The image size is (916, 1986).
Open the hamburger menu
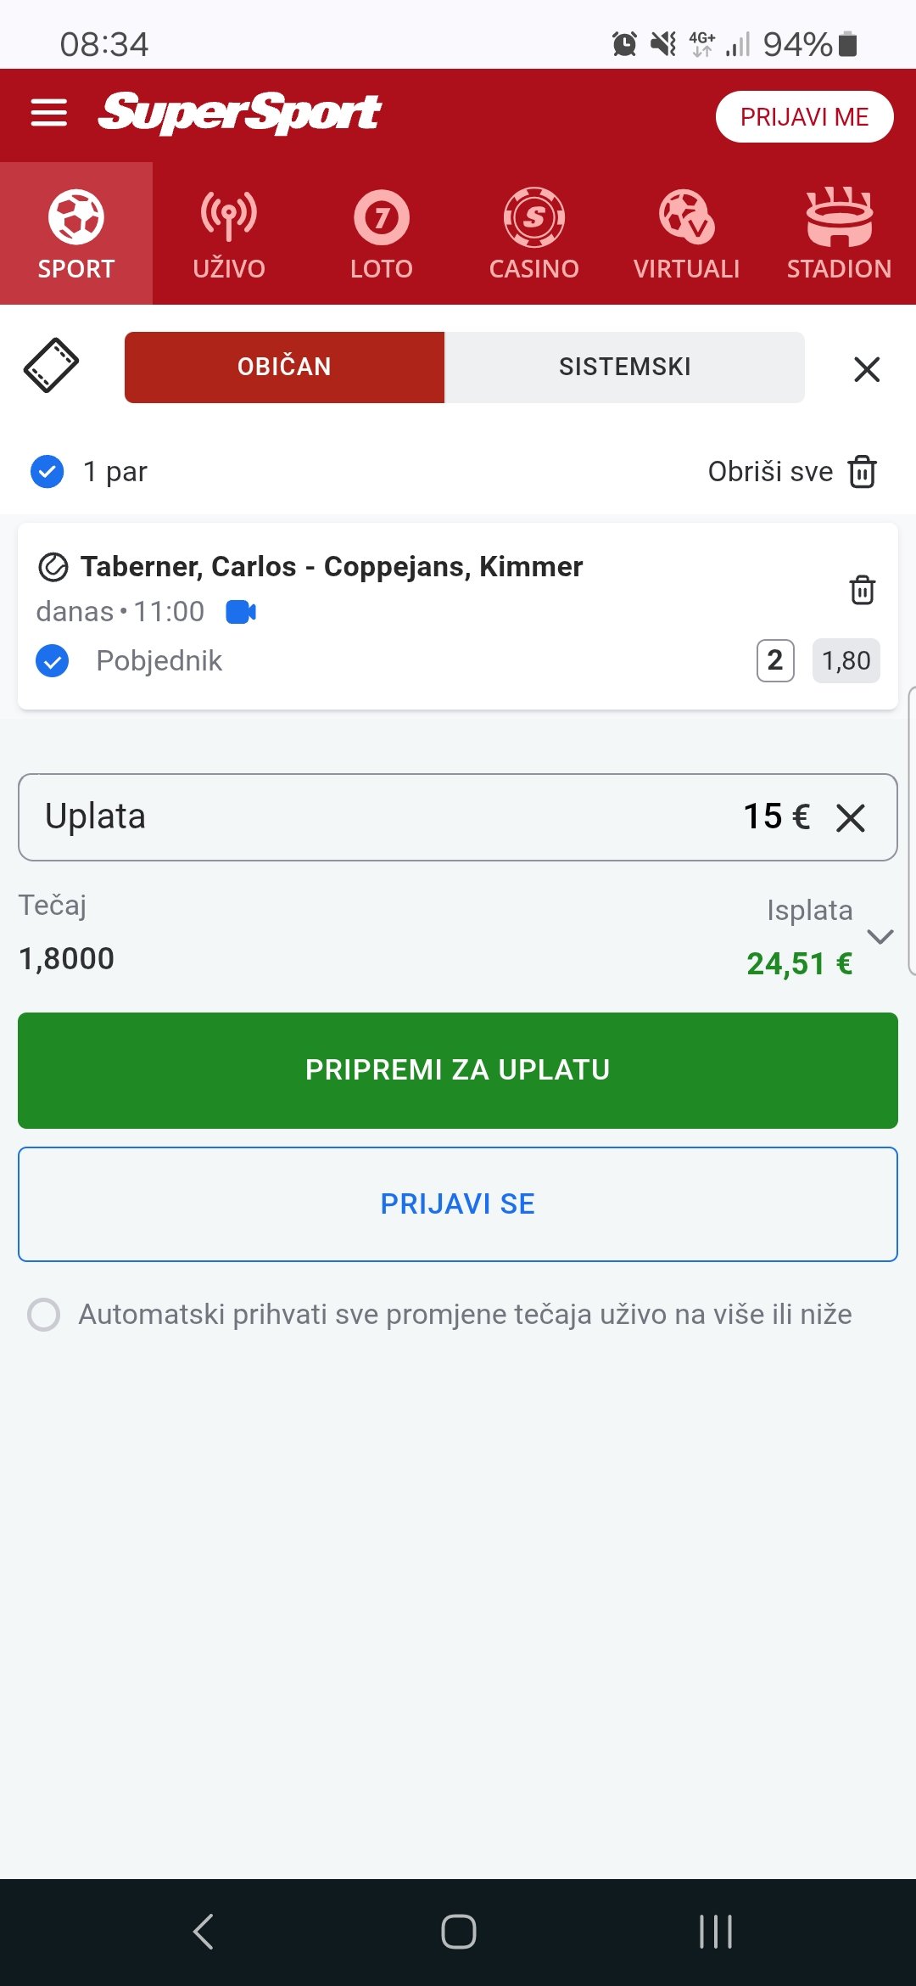[48, 113]
